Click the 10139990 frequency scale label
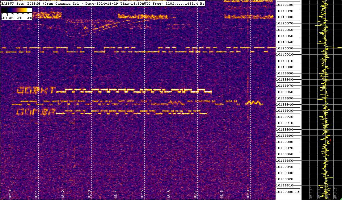This screenshot has height=200, width=342. coord(285,73)
